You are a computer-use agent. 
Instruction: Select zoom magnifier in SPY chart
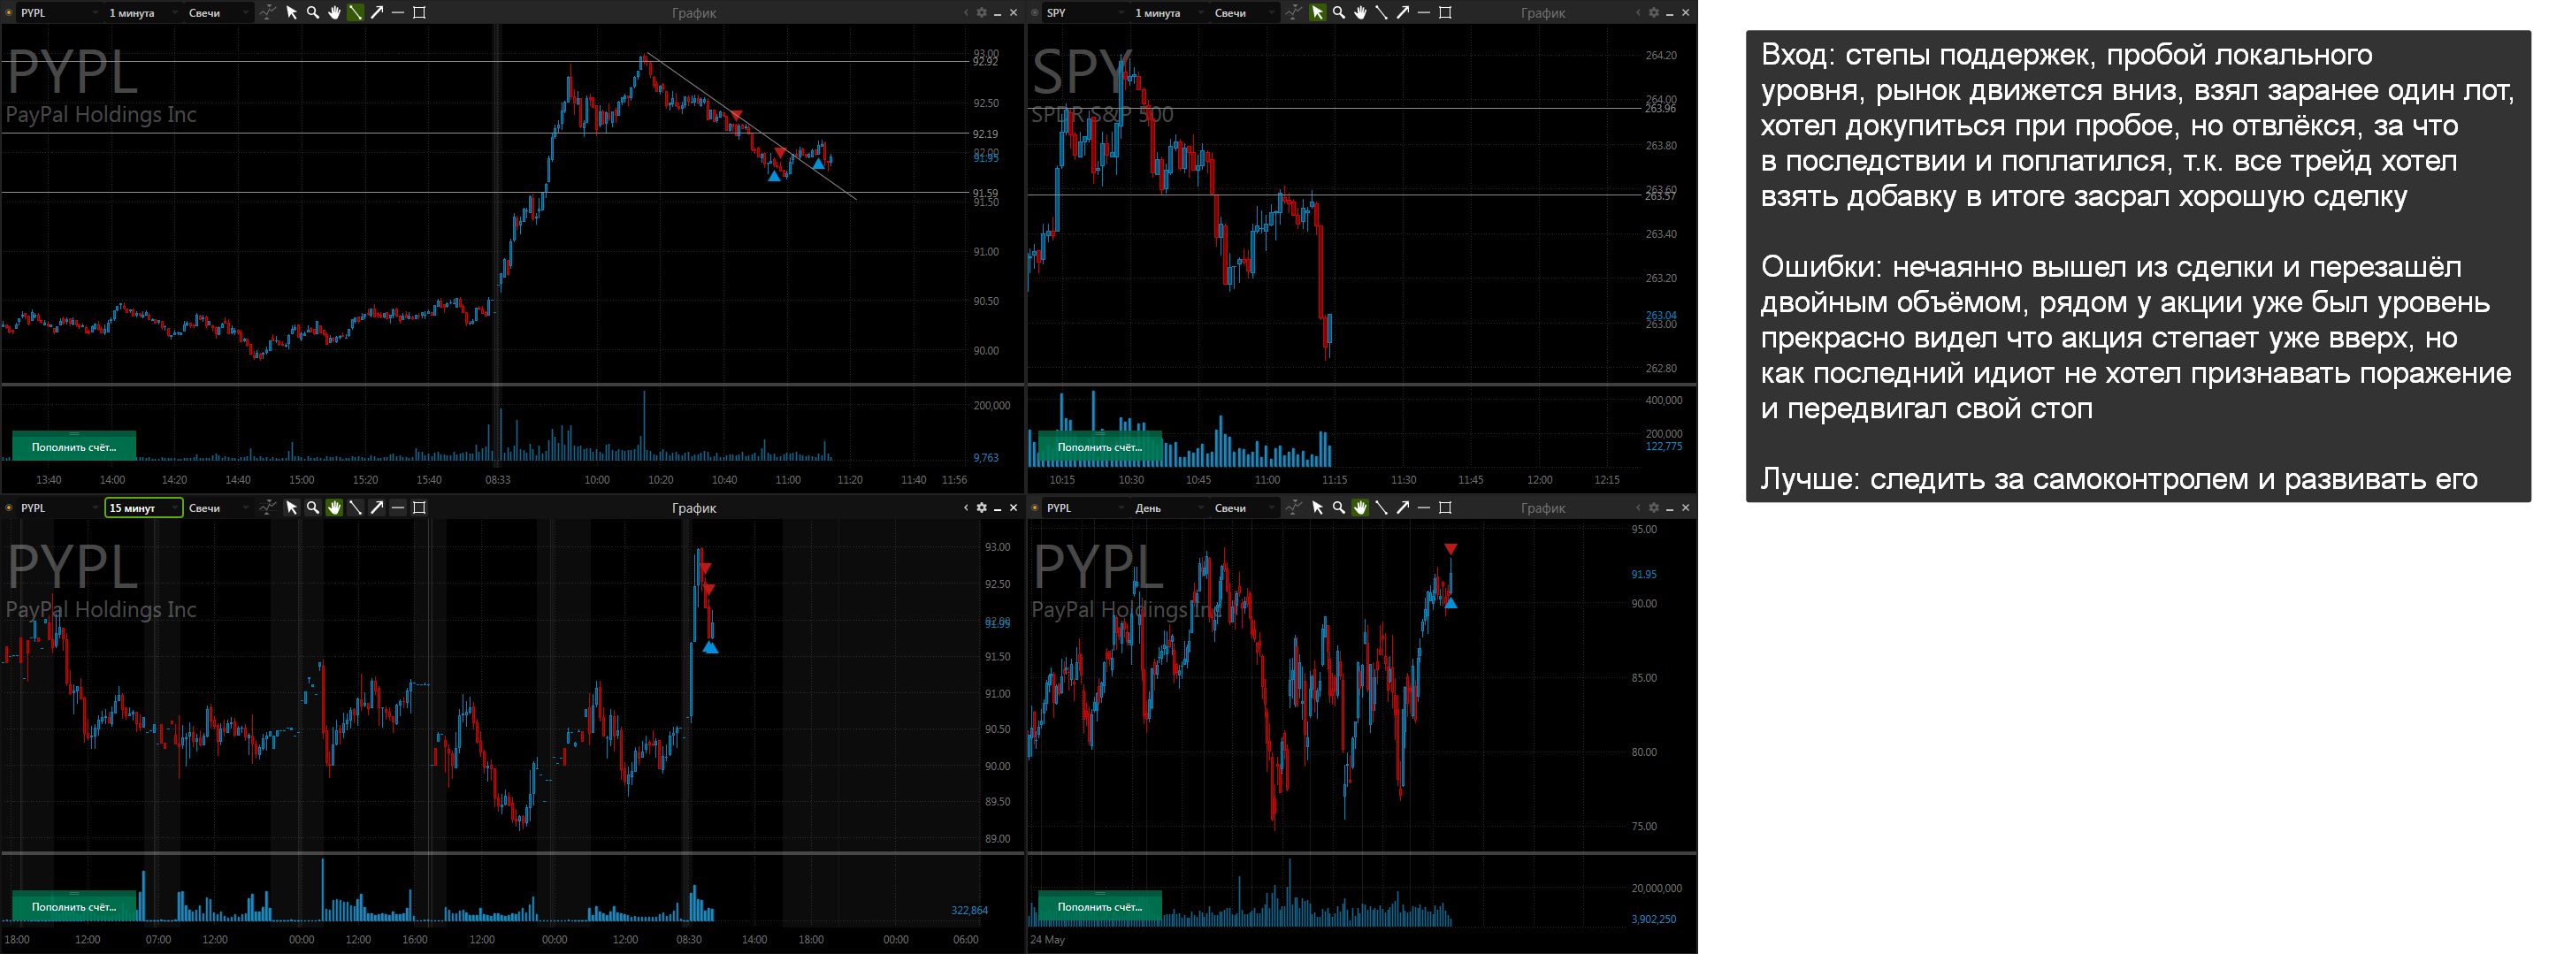(x=1339, y=12)
